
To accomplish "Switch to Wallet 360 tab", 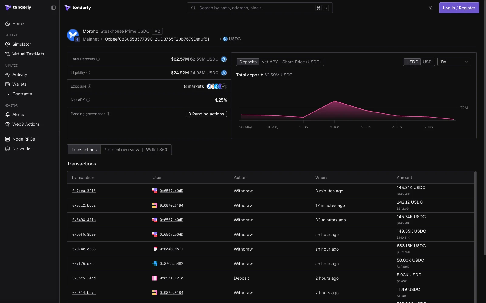I will coord(156,150).
